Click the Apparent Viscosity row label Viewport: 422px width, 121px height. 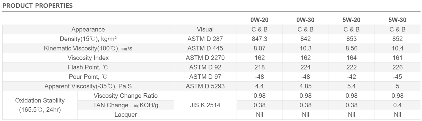(88, 86)
